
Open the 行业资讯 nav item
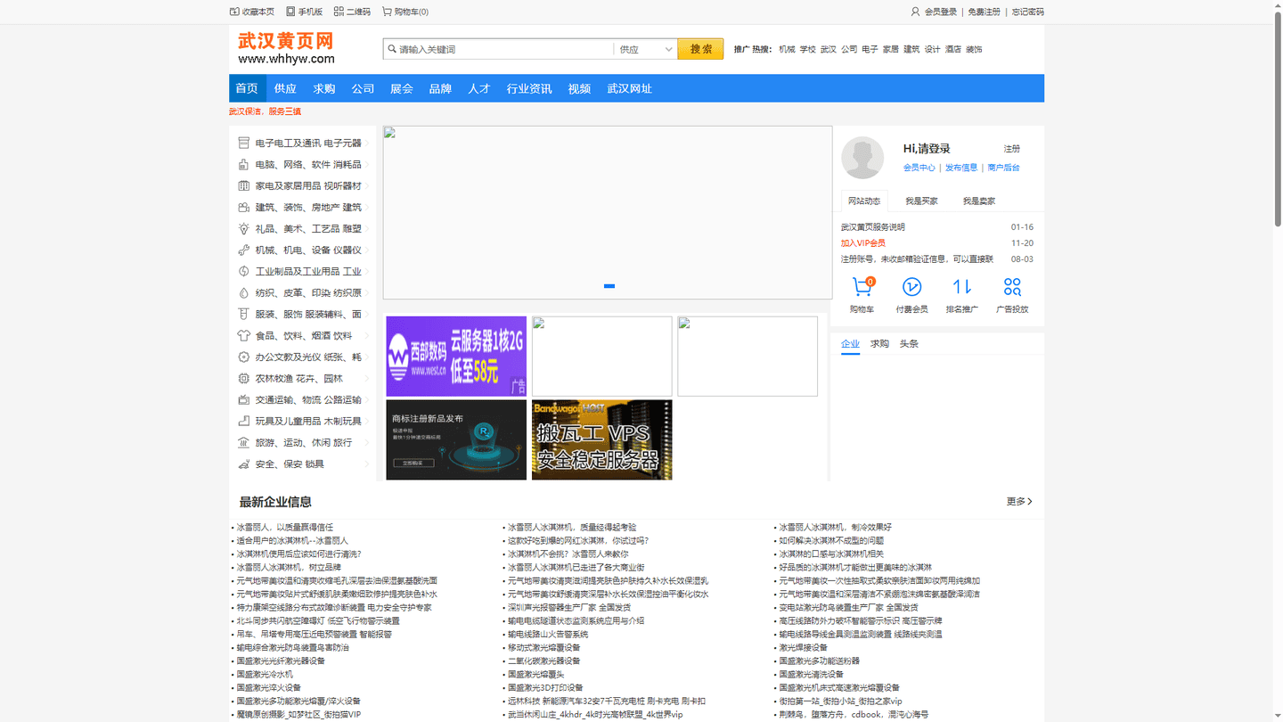(x=529, y=88)
